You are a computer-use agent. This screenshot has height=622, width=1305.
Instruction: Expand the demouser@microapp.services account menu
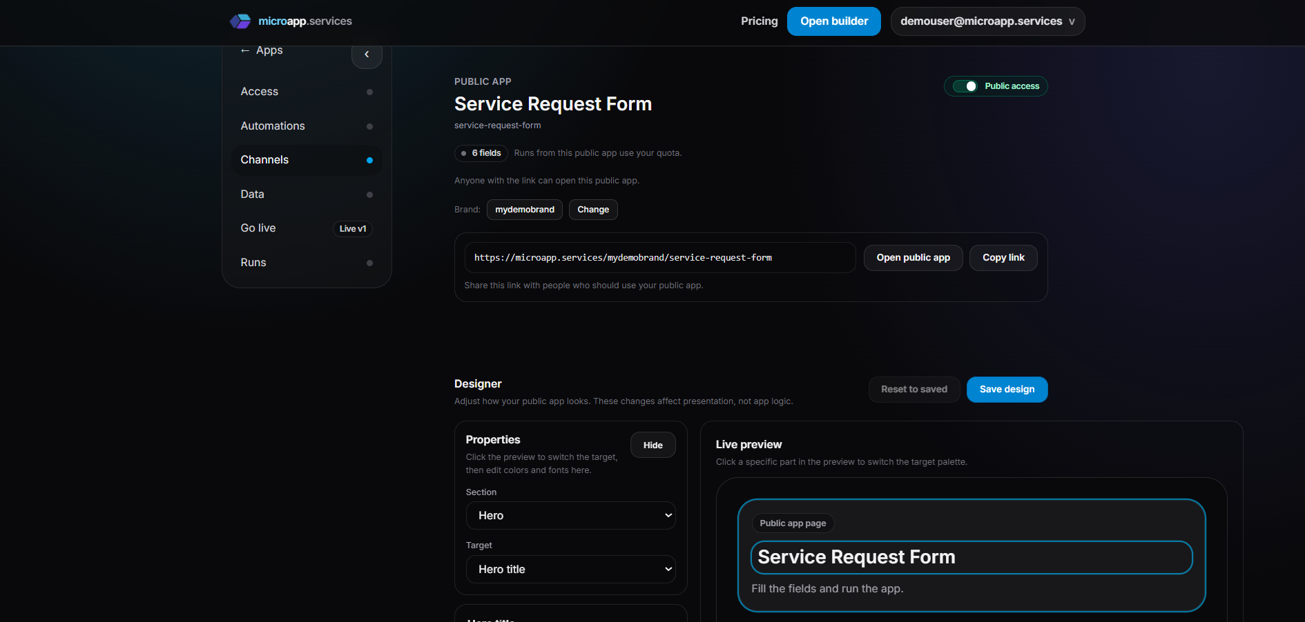click(x=987, y=21)
